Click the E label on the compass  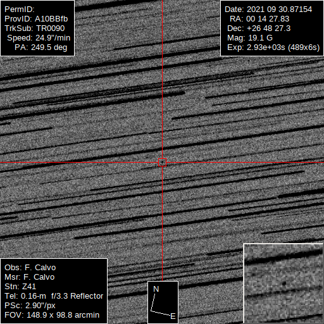coord(173,316)
